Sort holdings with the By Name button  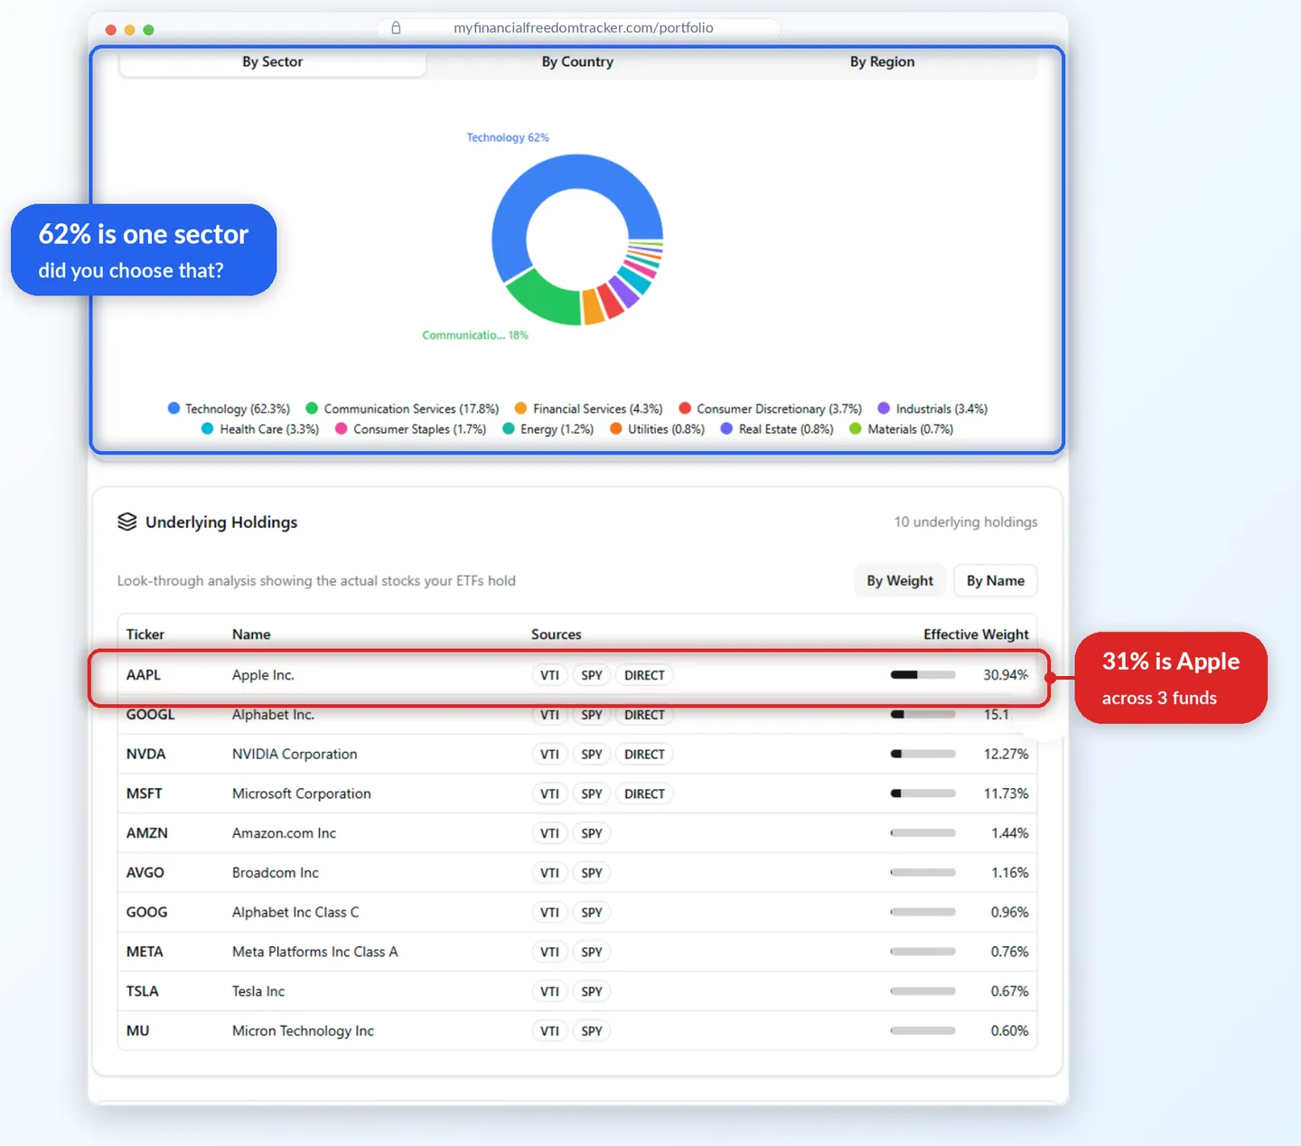tap(996, 580)
